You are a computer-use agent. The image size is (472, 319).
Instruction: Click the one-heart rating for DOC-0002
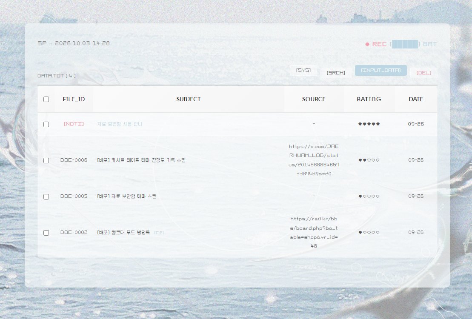(369, 232)
